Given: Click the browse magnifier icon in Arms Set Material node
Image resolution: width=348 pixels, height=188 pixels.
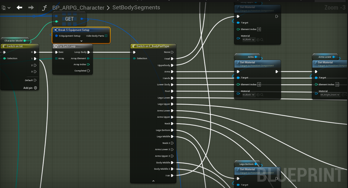Looking at the screenshot, I should click(x=262, y=95).
